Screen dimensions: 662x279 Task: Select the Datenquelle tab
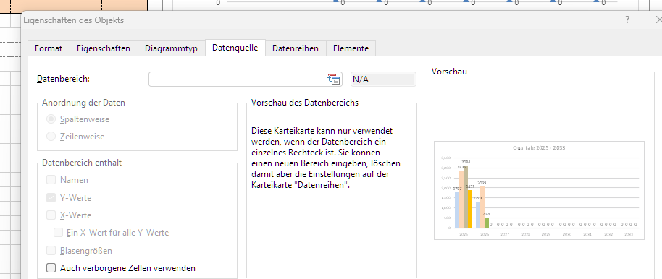pos(235,48)
